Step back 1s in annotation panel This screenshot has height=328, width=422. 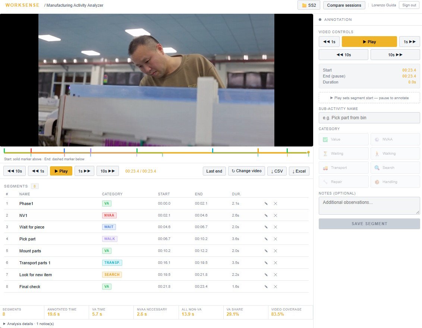[x=329, y=42]
